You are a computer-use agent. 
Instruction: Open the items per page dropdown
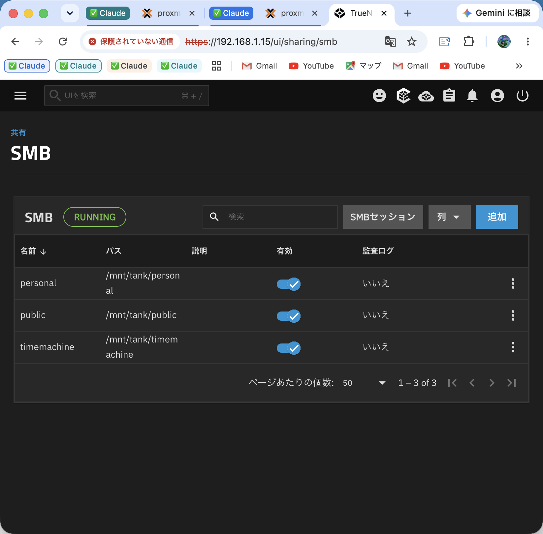click(364, 383)
